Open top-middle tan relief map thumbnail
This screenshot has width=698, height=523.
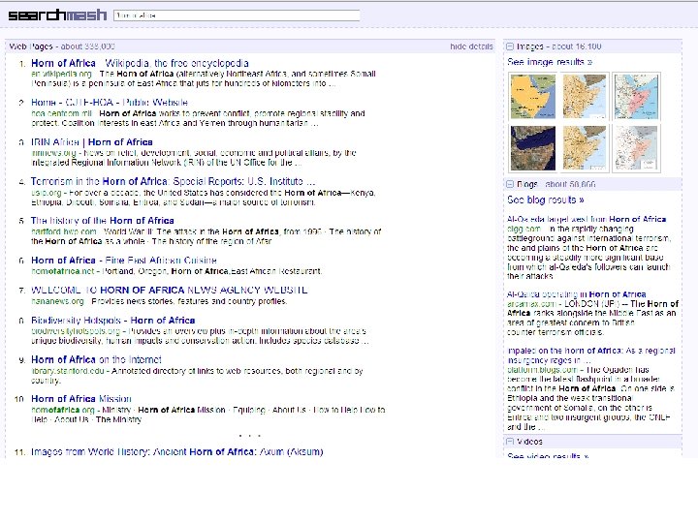click(585, 96)
